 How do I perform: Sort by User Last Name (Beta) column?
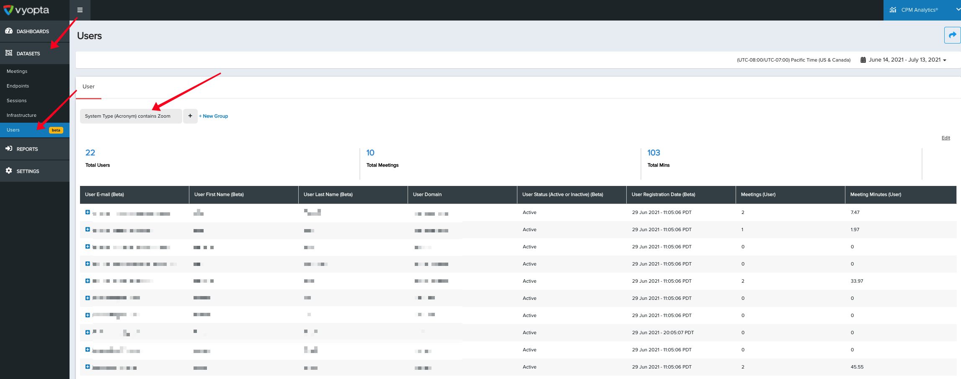pos(353,195)
